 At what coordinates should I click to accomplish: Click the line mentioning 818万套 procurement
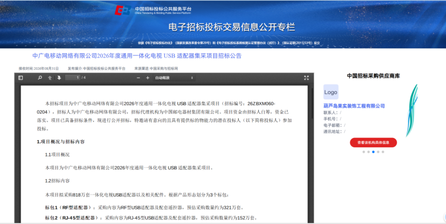(x=137, y=195)
